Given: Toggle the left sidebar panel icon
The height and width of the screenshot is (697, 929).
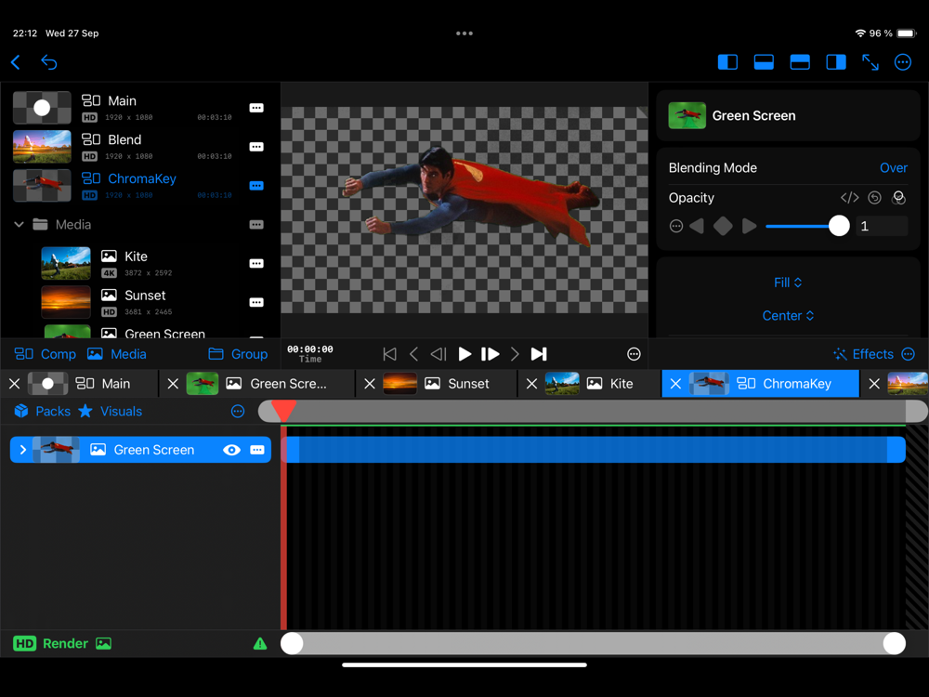Looking at the screenshot, I should [x=727, y=62].
